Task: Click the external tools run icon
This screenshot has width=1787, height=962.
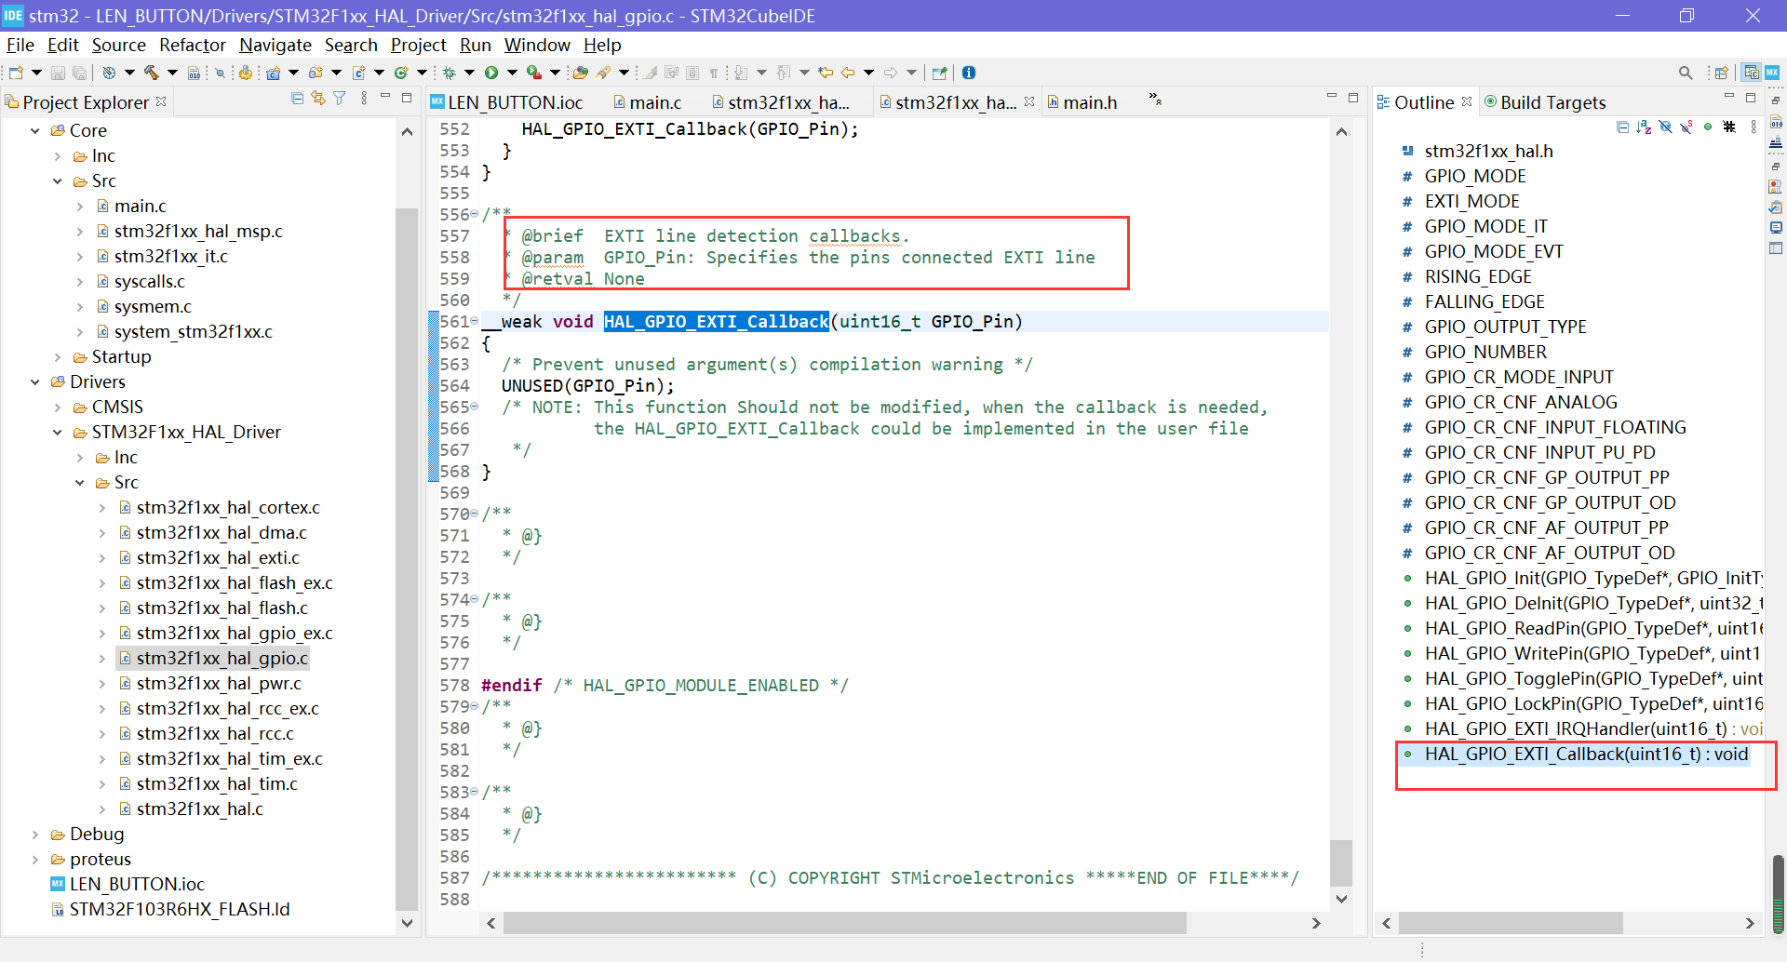Action: coord(534,73)
